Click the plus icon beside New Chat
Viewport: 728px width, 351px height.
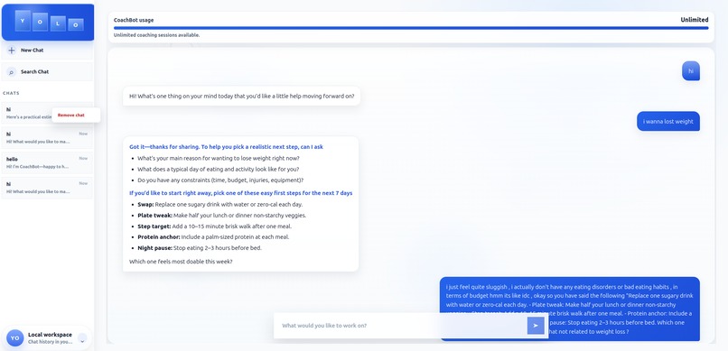pyautogui.click(x=12, y=50)
